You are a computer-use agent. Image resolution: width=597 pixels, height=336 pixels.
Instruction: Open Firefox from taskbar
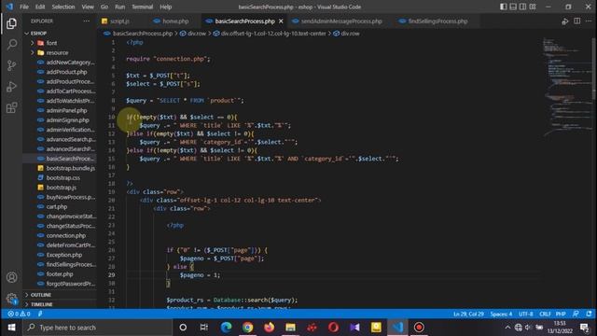point(270,328)
